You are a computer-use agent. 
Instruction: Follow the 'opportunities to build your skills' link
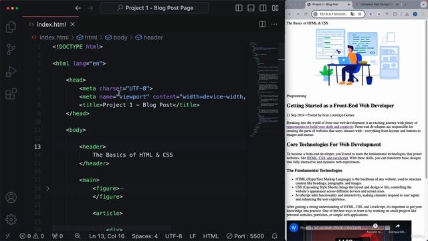pyautogui.click(x=320, y=127)
